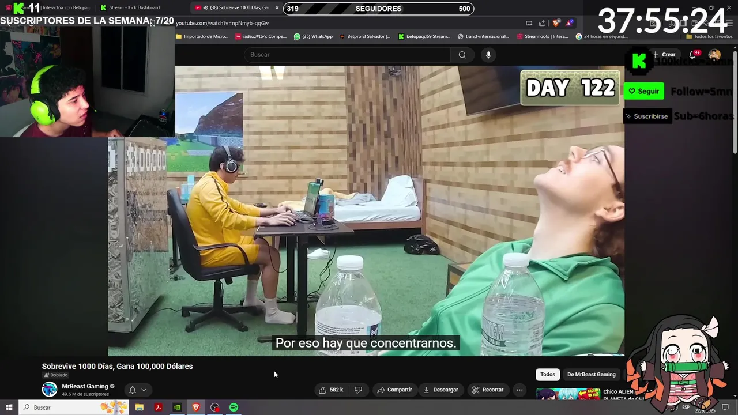
Task: Open the Streamloots bookmark
Action: [543, 36]
